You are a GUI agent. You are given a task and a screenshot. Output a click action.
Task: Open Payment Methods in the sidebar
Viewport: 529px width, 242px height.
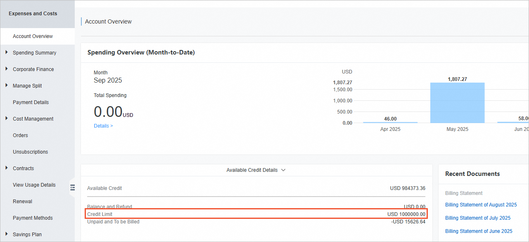click(x=33, y=218)
